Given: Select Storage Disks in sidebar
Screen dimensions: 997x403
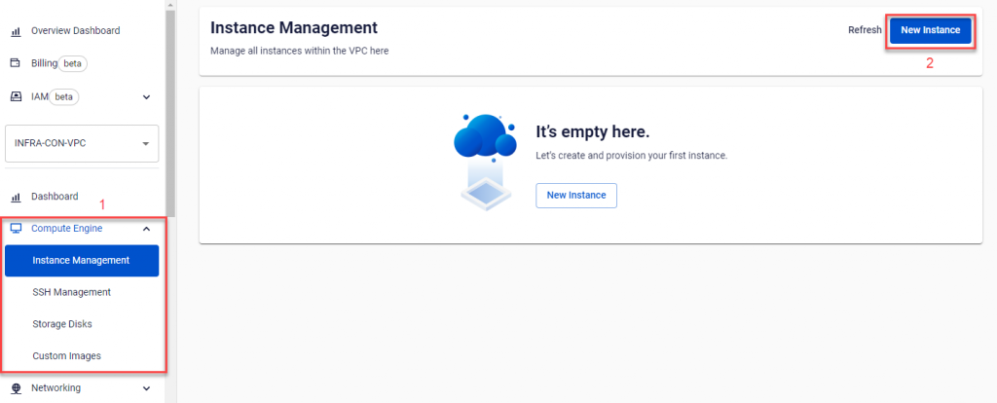Looking at the screenshot, I should coord(62,324).
